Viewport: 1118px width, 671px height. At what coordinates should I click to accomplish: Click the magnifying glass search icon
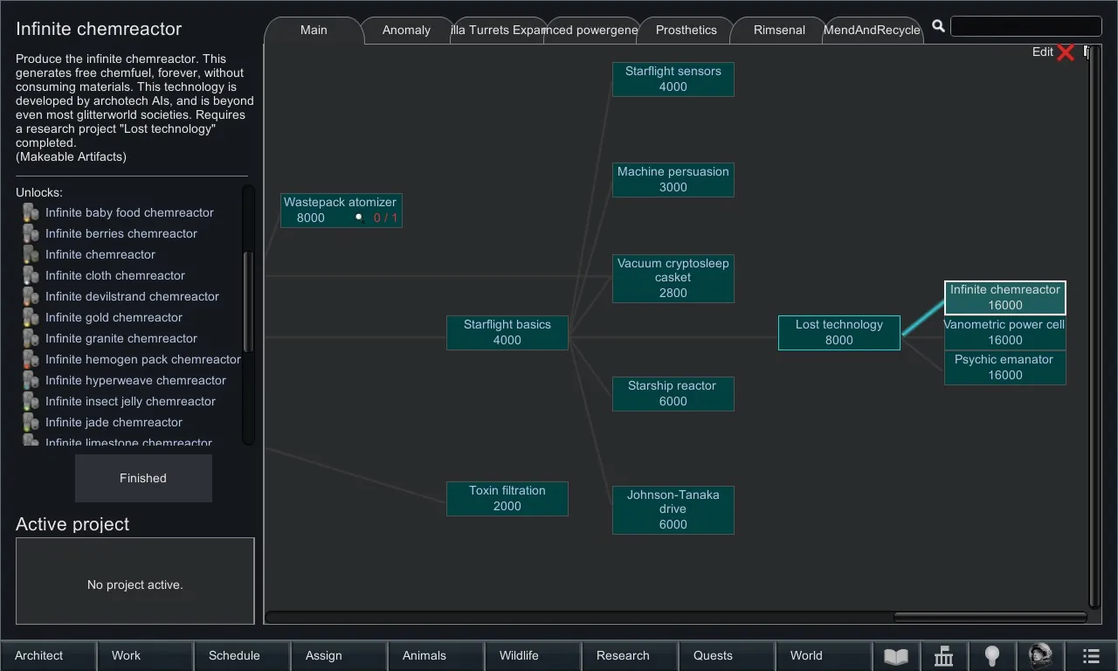[938, 27]
